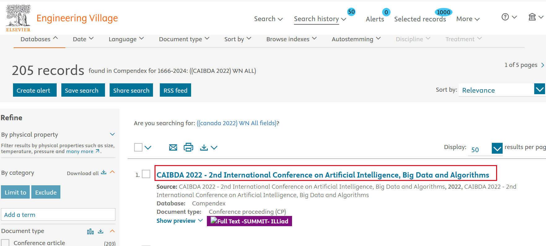Viewport: 546px width, 246px height.
Task: Print selected records using printer icon
Action: pyautogui.click(x=188, y=147)
